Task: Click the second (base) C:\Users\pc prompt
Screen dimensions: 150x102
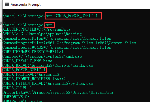Action: pyautogui.click(x=24, y=25)
